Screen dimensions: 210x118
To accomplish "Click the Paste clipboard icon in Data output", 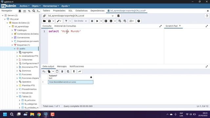I will tap(57, 71).
